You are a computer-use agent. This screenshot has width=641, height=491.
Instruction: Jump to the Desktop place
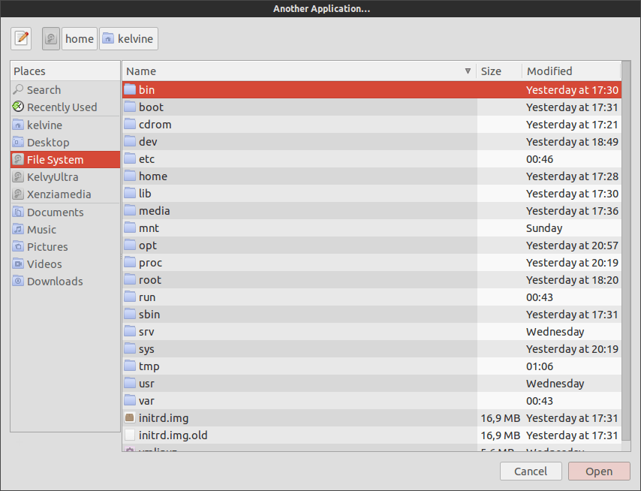48,143
